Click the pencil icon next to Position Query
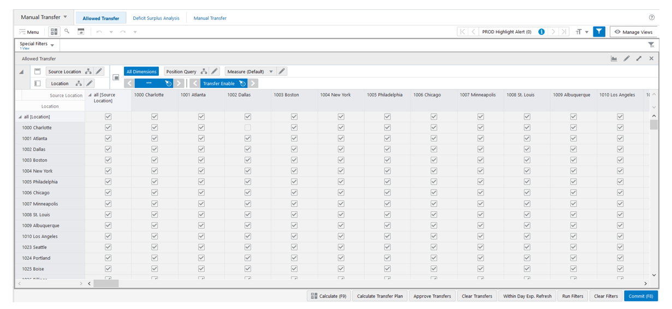This screenshot has height=309, width=672. [215, 72]
